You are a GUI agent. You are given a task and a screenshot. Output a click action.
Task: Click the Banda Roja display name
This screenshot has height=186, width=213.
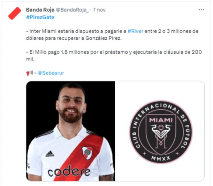click(40, 10)
